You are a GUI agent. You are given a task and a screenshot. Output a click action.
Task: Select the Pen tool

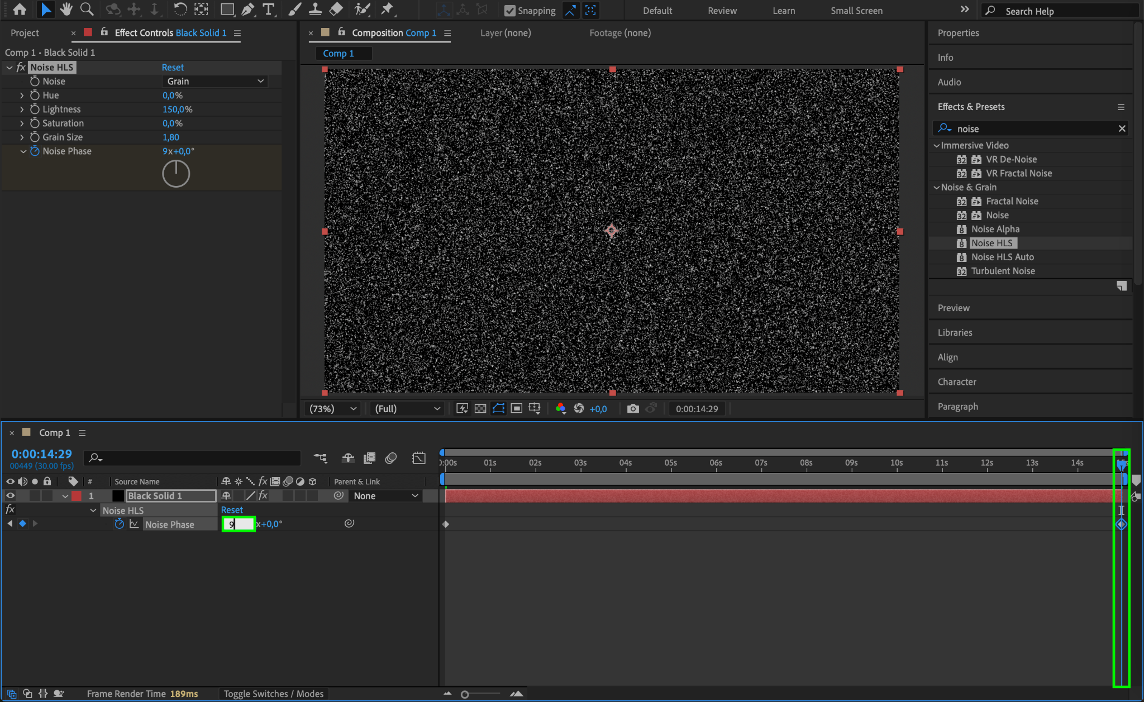tap(247, 9)
